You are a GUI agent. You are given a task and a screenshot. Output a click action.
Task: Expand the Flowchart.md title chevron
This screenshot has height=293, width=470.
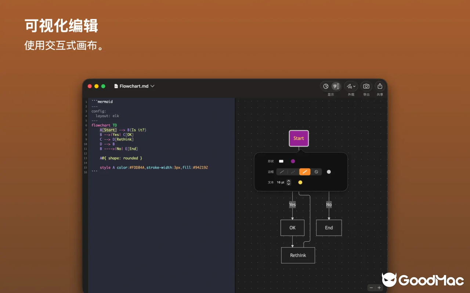tap(152, 86)
